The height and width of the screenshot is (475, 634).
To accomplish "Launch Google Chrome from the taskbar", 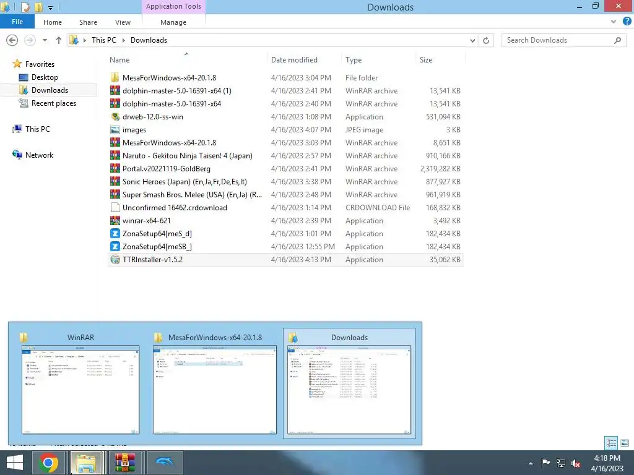I will click(48, 463).
